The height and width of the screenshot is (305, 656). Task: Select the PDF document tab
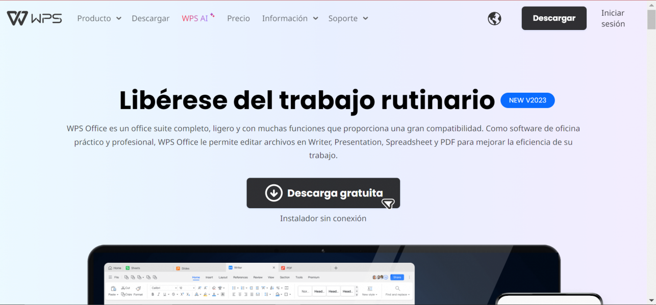(289, 267)
